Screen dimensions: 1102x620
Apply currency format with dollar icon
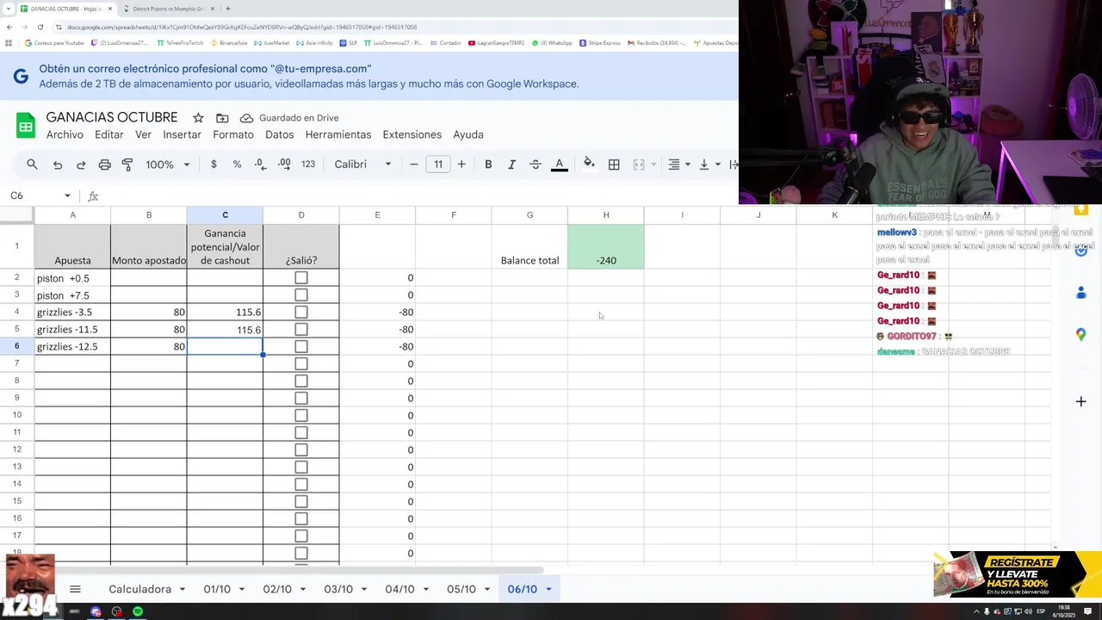(x=214, y=164)
